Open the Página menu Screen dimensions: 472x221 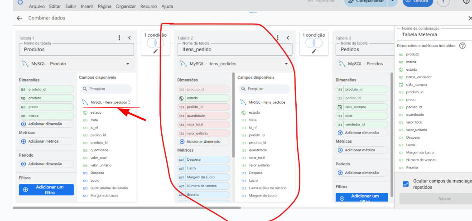click(x=105, y=6)
